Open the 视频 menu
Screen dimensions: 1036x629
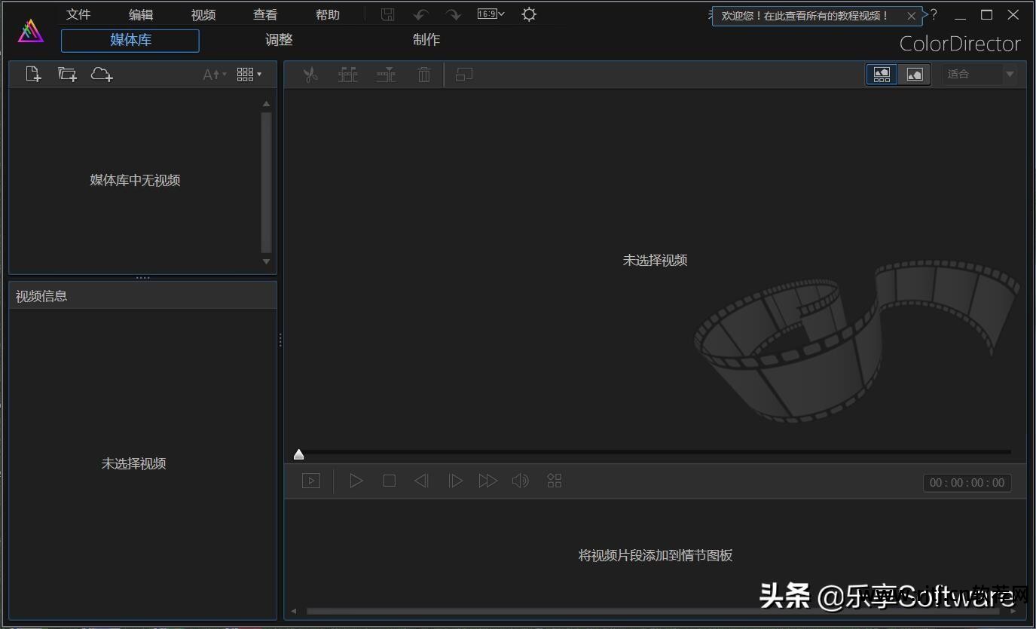(203, 15)
